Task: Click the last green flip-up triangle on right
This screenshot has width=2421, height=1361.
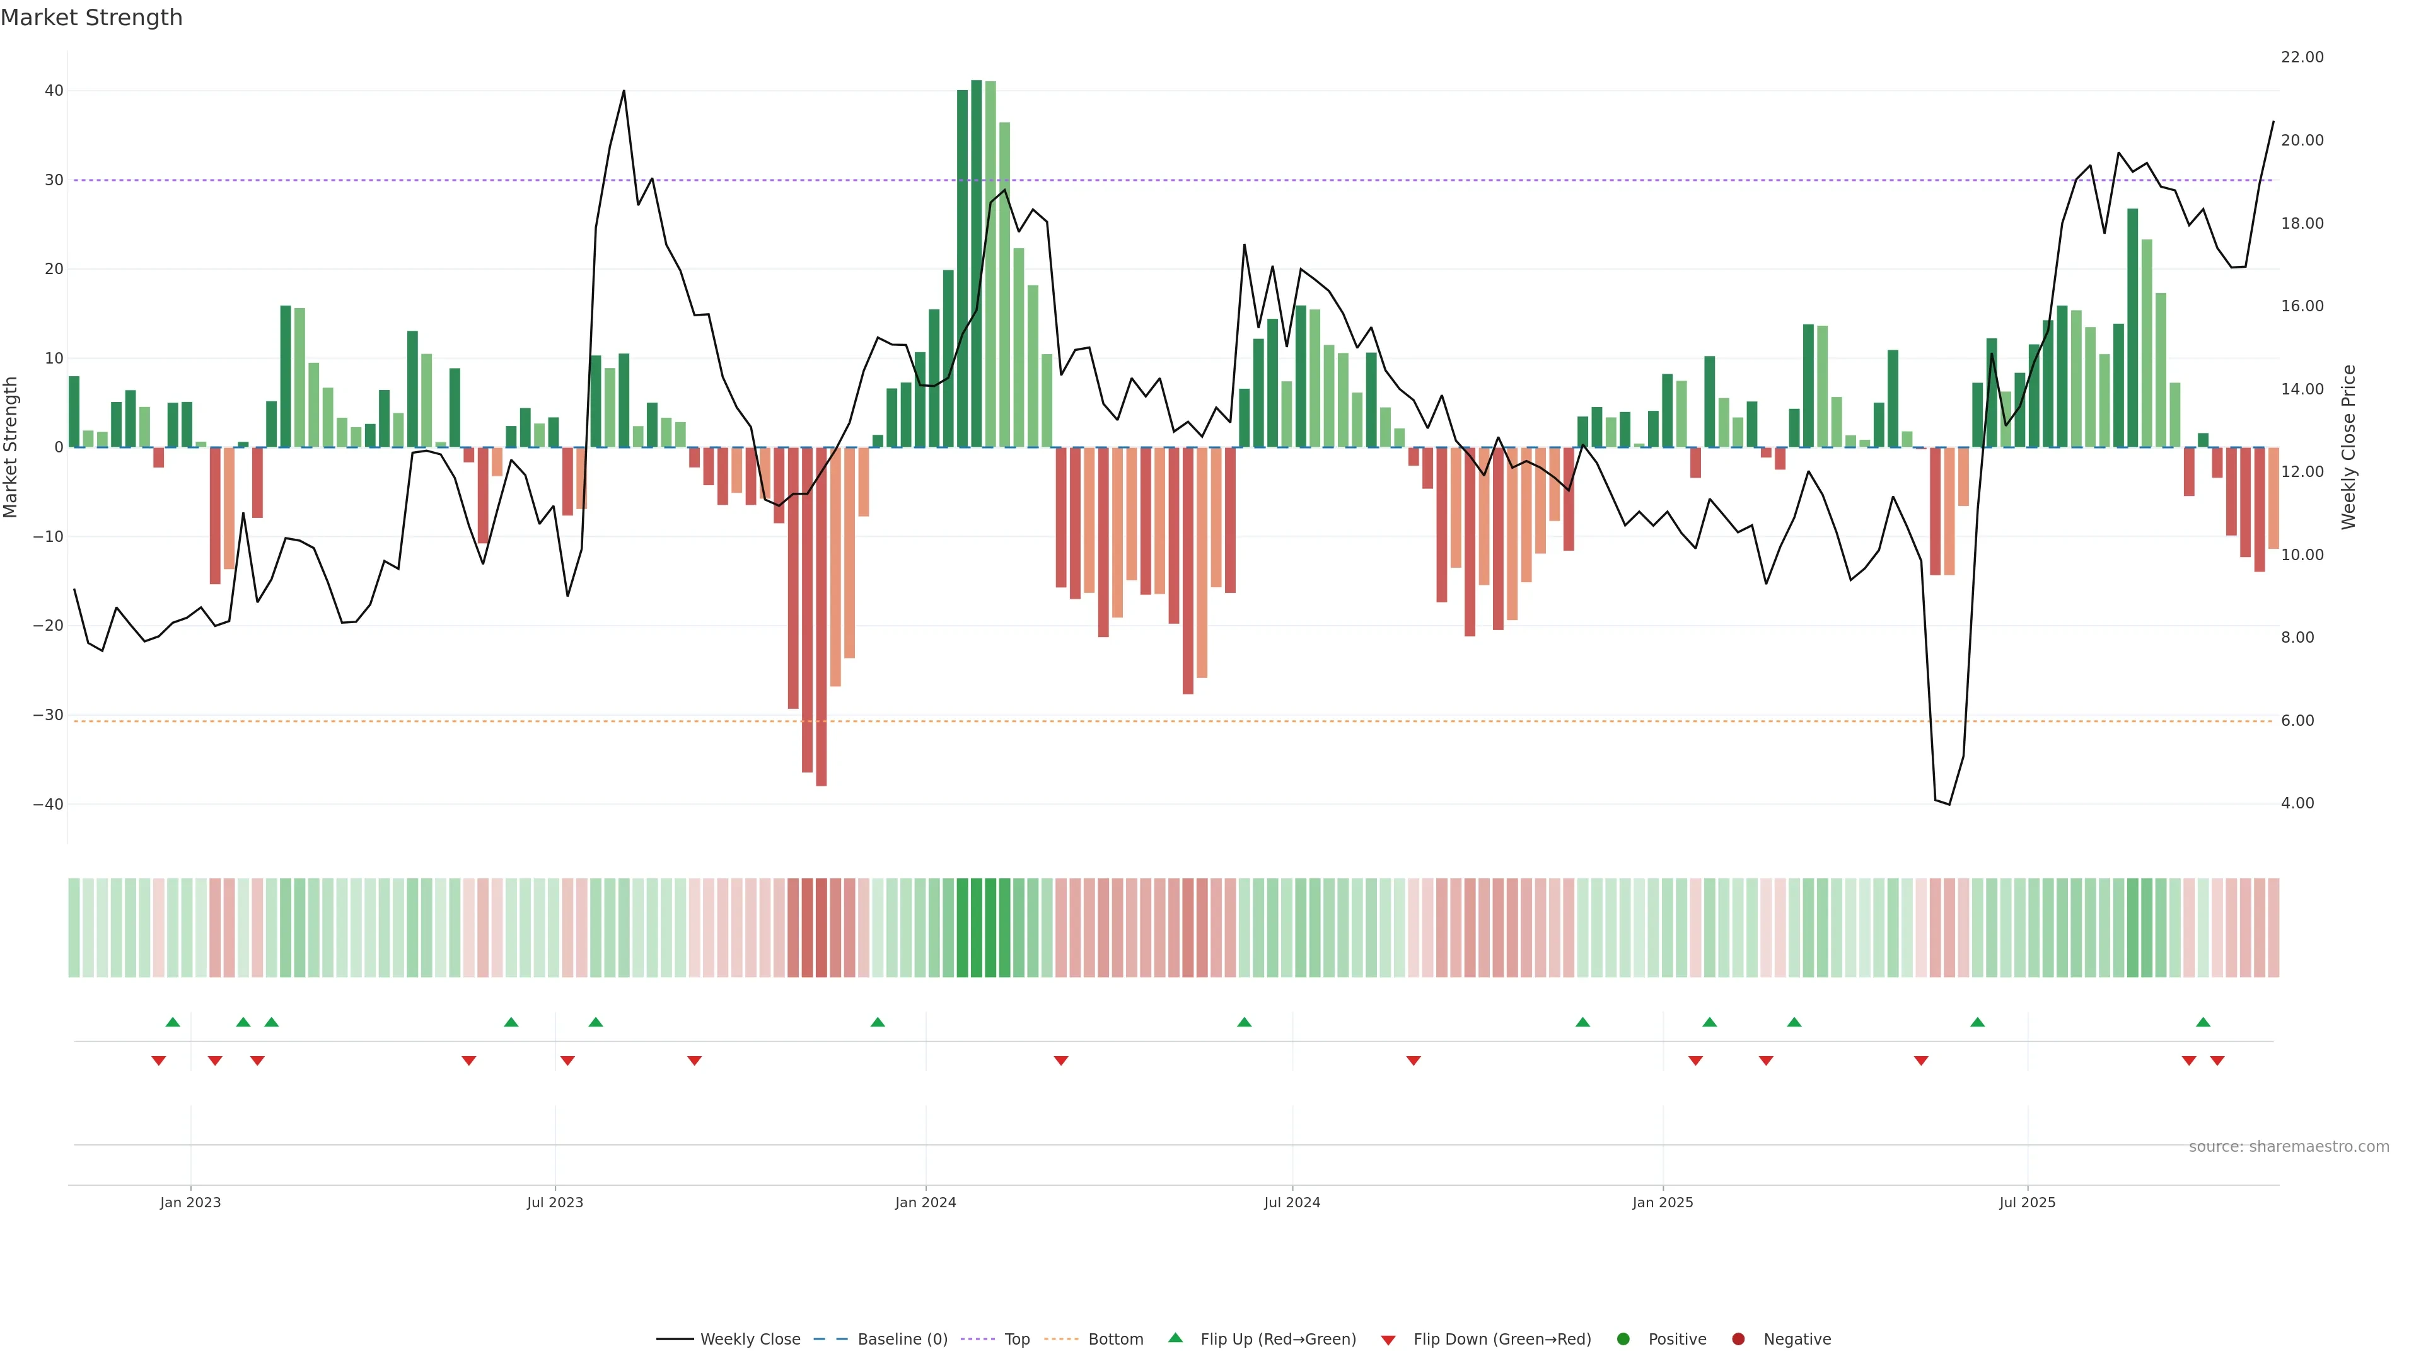Action: [x=2203, y=1022]
